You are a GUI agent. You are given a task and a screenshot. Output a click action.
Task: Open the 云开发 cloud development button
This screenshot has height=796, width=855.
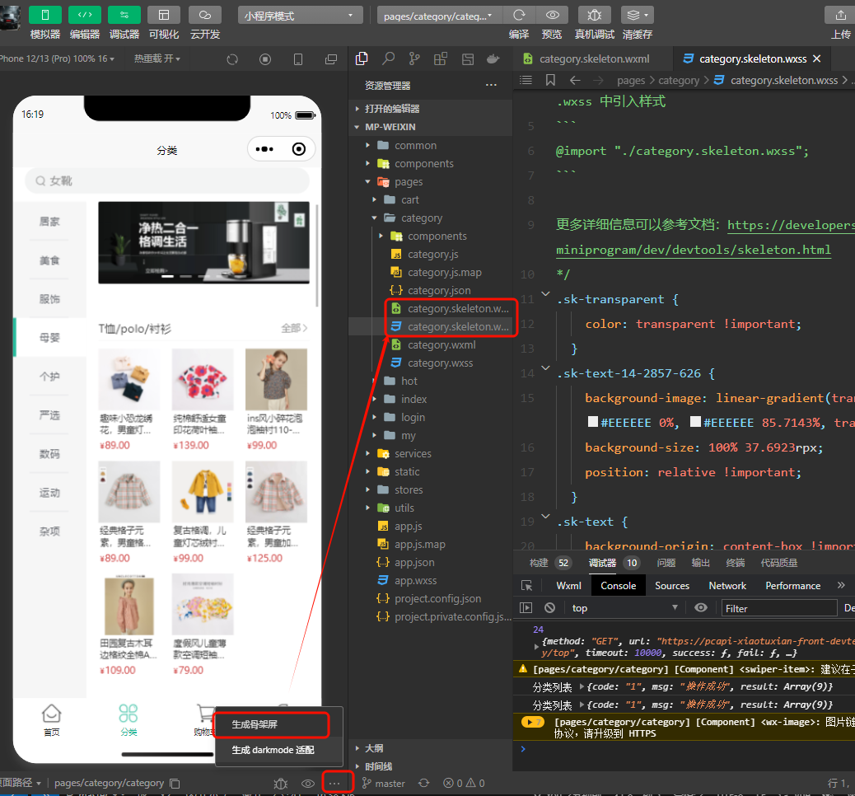point(204,15)
